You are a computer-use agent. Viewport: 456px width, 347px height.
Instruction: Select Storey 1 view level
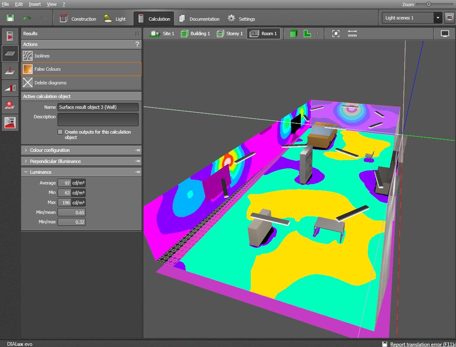pyautogui.click(x=230, y=34)
